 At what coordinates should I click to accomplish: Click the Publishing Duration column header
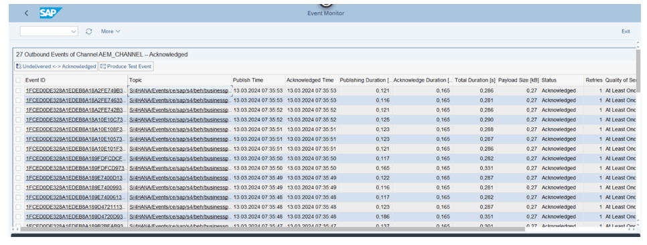pos(365,80)
